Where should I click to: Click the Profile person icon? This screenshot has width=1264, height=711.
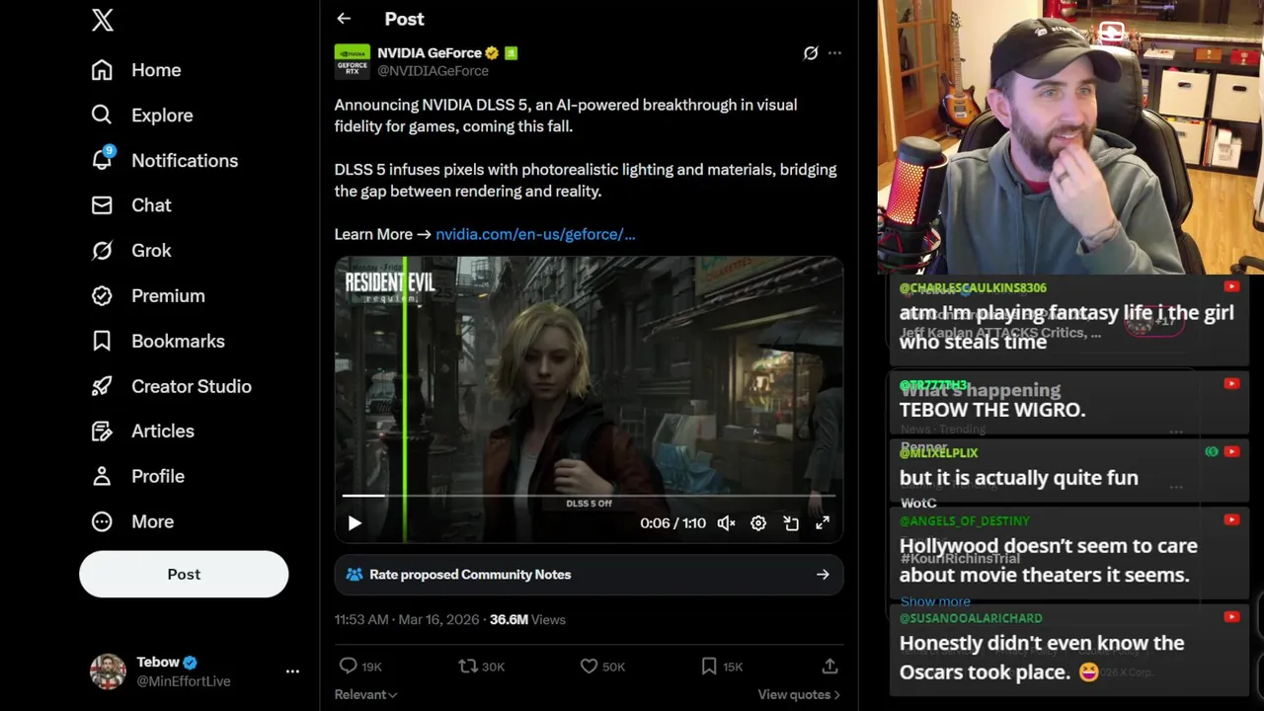(102, 476)
